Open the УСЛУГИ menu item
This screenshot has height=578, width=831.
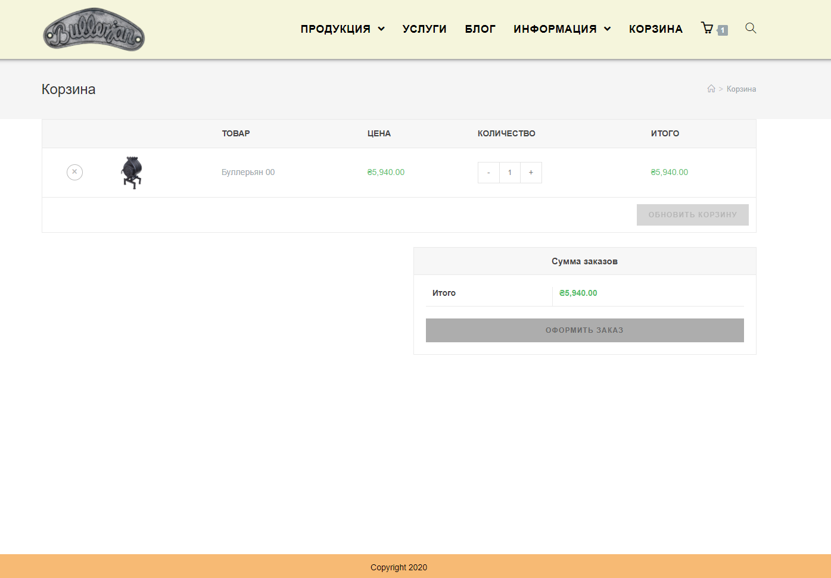tap(425, 29)
